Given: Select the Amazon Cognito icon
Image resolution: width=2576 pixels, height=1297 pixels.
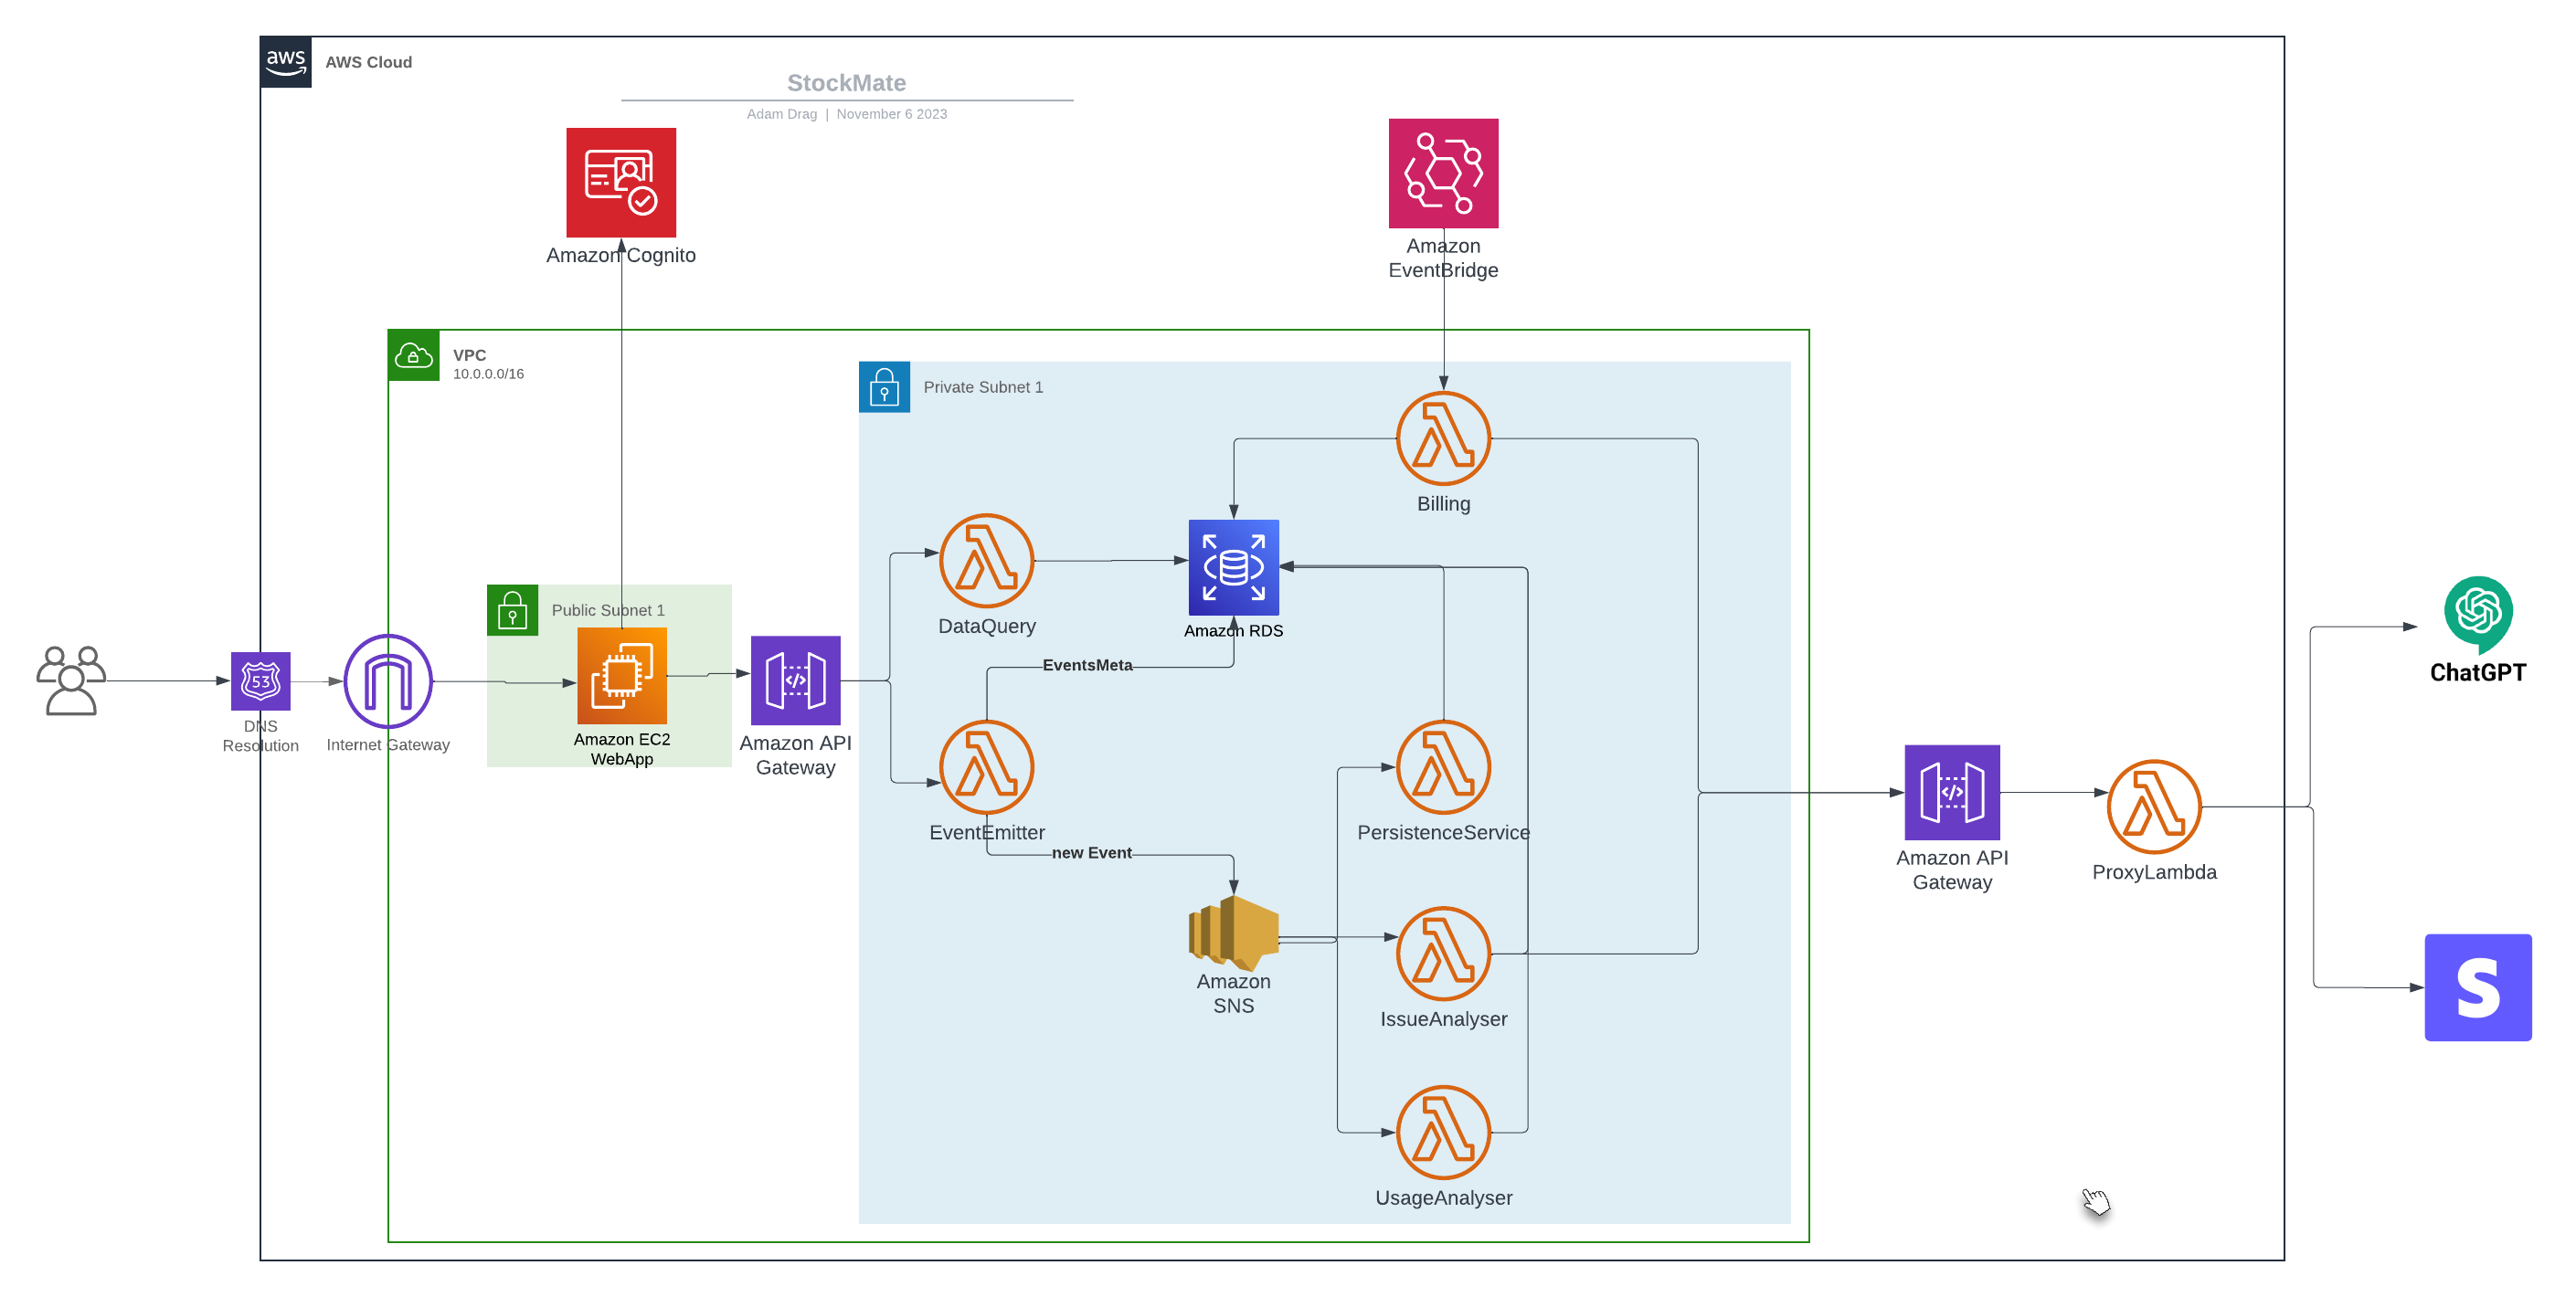Looking at the screenshot, I should 621,182.
